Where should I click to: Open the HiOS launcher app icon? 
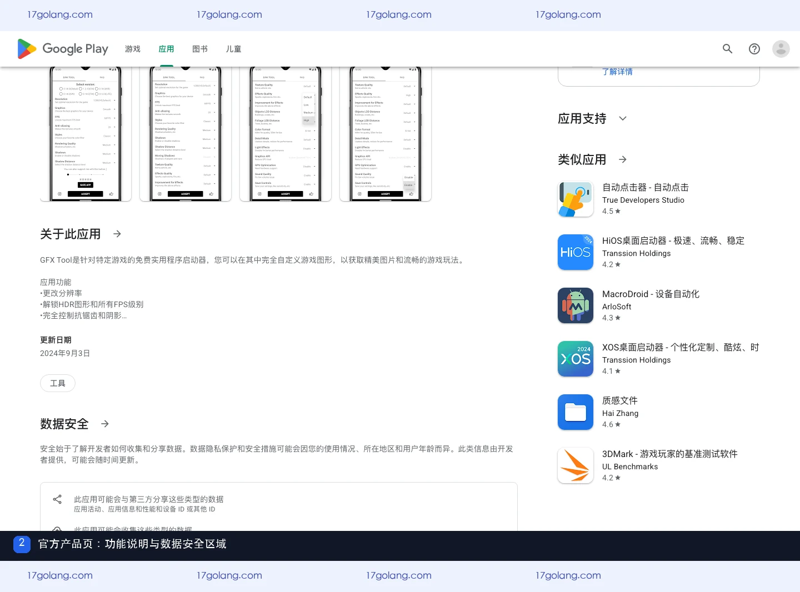(576, 252)
